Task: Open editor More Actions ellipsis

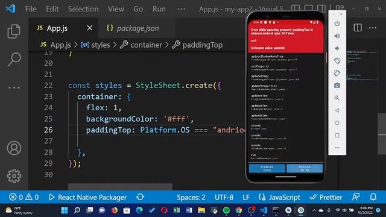Action: click(x=373, y=28)
